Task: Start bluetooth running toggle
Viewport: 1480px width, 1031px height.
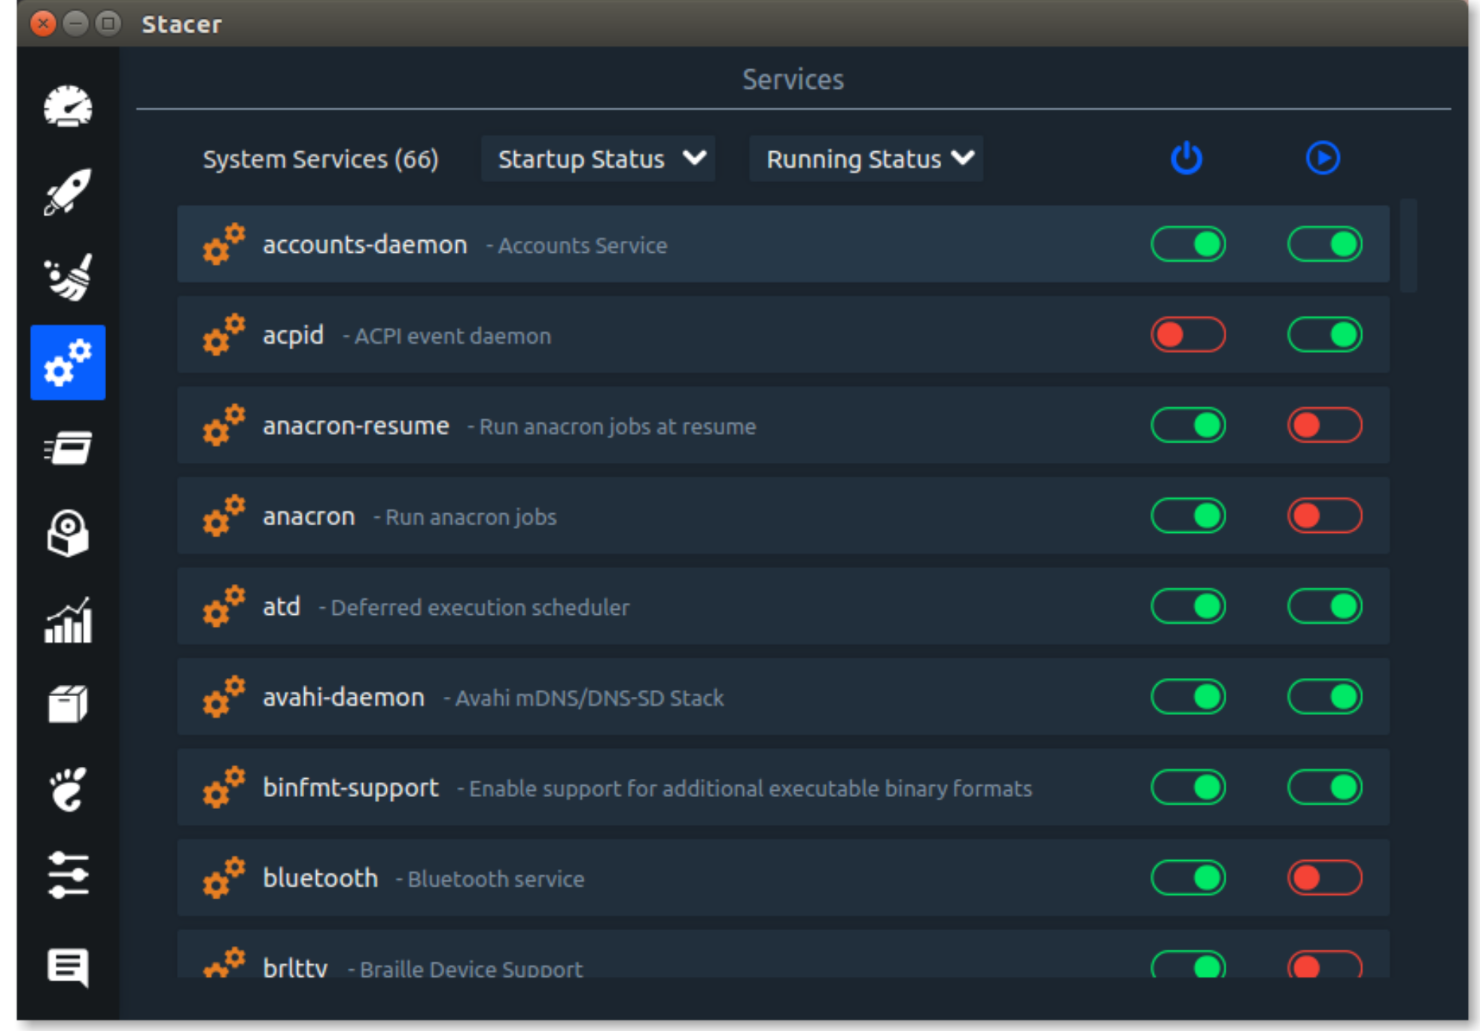Action: coord(1324,877)
